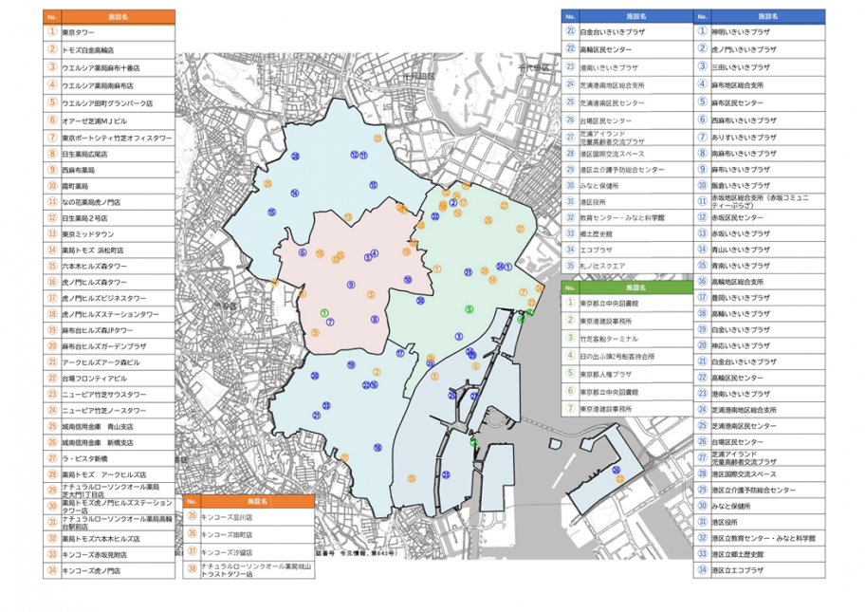The image size is (865, 612).
Task: Click green number 3 icon for 竹芝客船ターミナル
Action: click(x=570, y=338)
